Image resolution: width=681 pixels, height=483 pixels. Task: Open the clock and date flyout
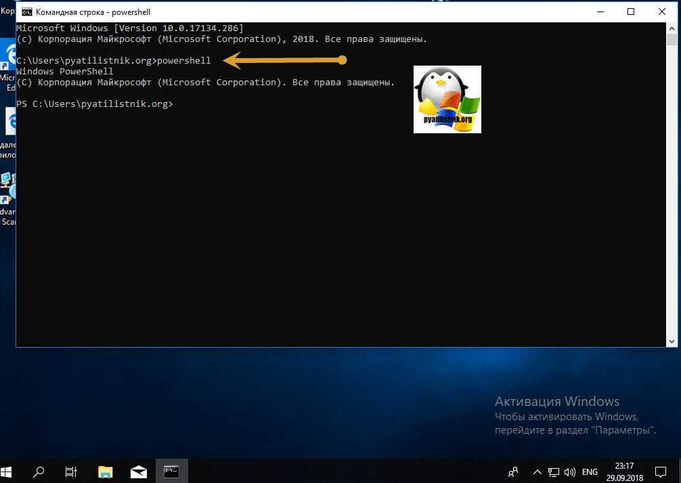click(x=625, y=471)
